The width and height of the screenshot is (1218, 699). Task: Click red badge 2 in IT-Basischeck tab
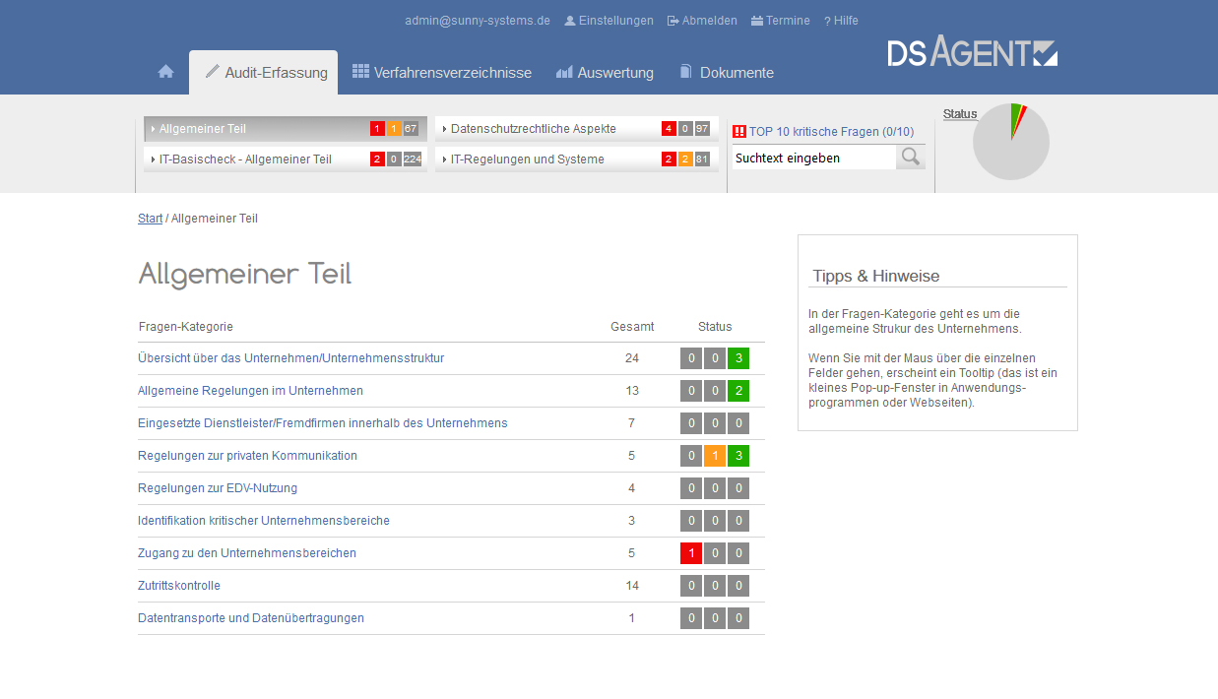click(x=377, y=159)
